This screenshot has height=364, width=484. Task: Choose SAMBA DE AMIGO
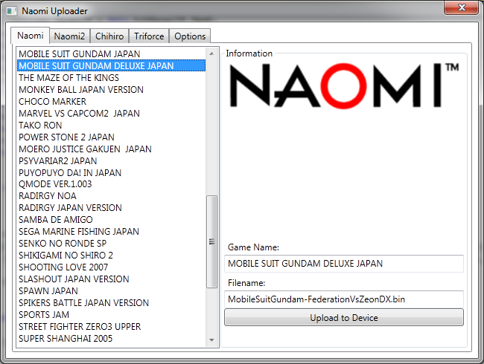pyautogui.click(x=111, y=220)
